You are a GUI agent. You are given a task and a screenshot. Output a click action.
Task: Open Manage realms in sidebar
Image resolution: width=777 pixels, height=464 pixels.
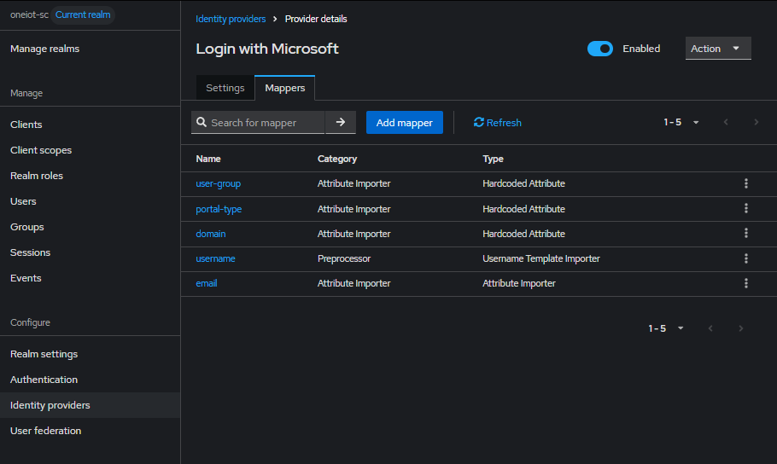coord(91,49)
